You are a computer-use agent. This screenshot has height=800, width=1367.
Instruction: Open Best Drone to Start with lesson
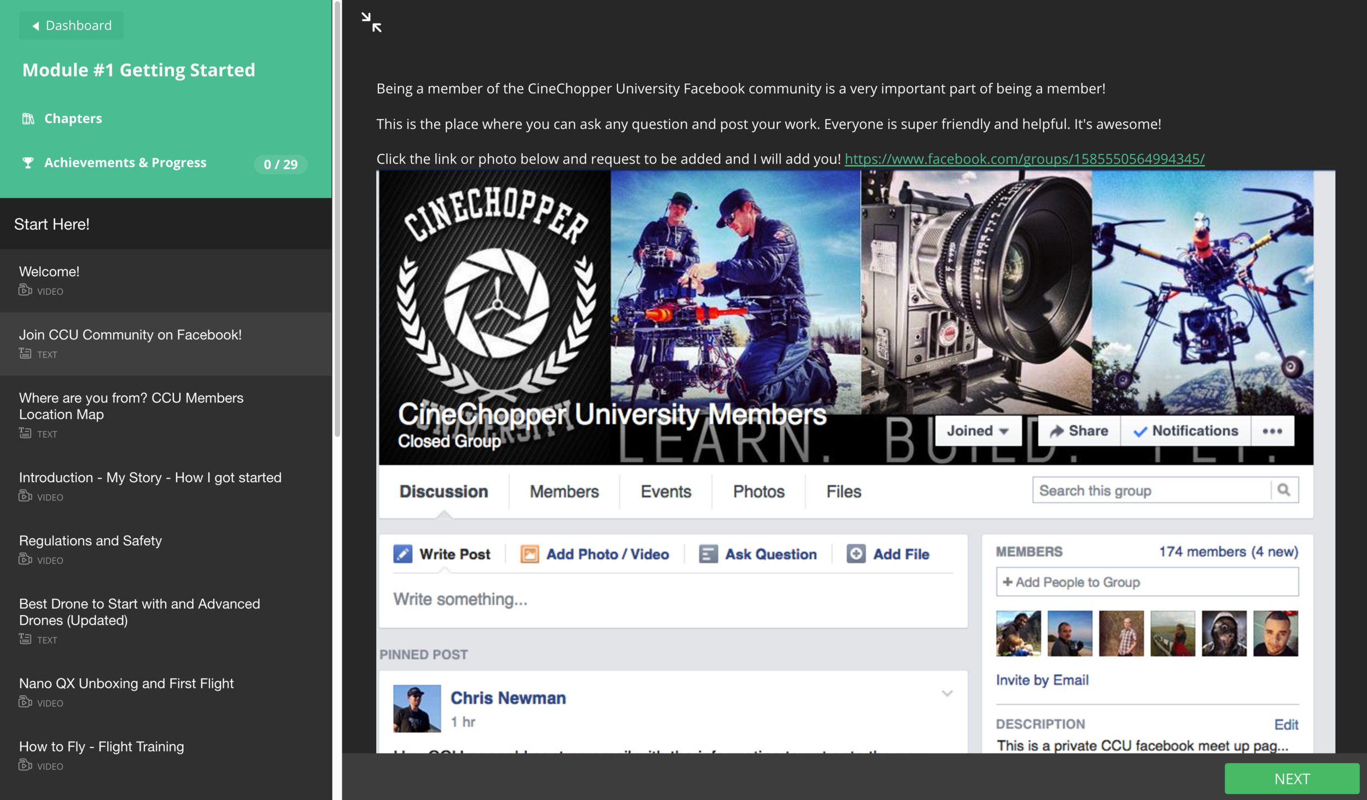tap(166, 621)
